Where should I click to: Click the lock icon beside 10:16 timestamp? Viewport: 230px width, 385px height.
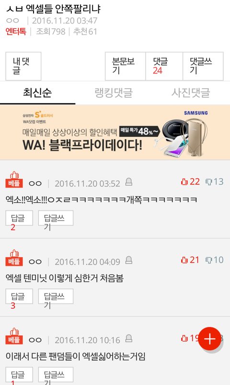[x=128, y=338]
